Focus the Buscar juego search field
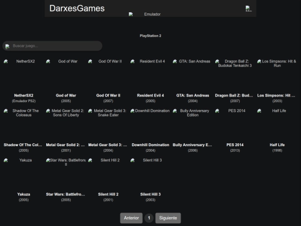Viewport: 301px width, 226px height. pos(52,46)
